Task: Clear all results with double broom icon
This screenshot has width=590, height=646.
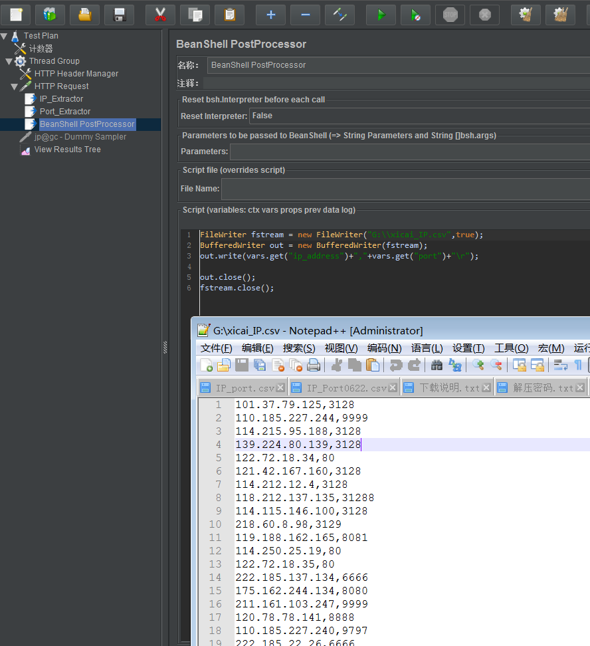Action: point(560,15)
